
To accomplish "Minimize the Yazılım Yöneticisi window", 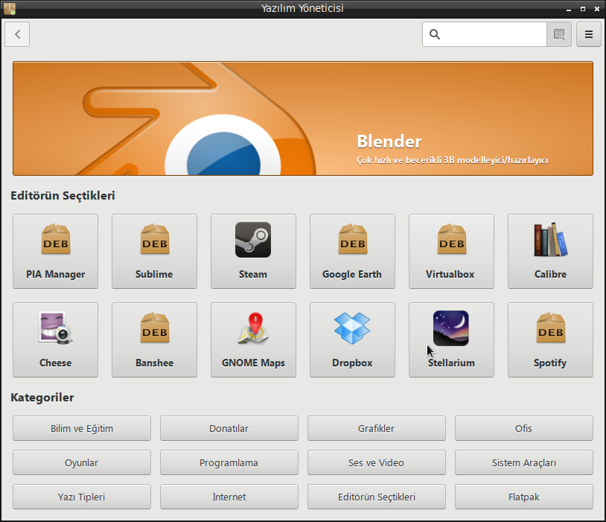I will (x=569, y=9).
